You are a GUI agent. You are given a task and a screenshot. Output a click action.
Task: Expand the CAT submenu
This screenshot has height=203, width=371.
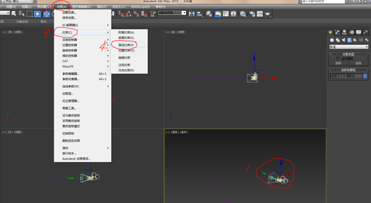click(x=82, y=61)
